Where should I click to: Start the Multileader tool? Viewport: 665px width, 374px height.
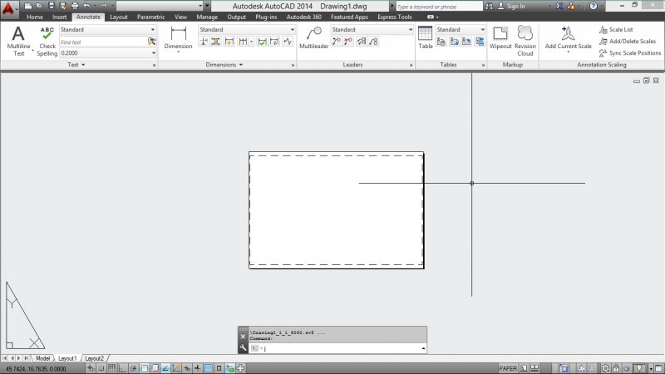[314, 39]
